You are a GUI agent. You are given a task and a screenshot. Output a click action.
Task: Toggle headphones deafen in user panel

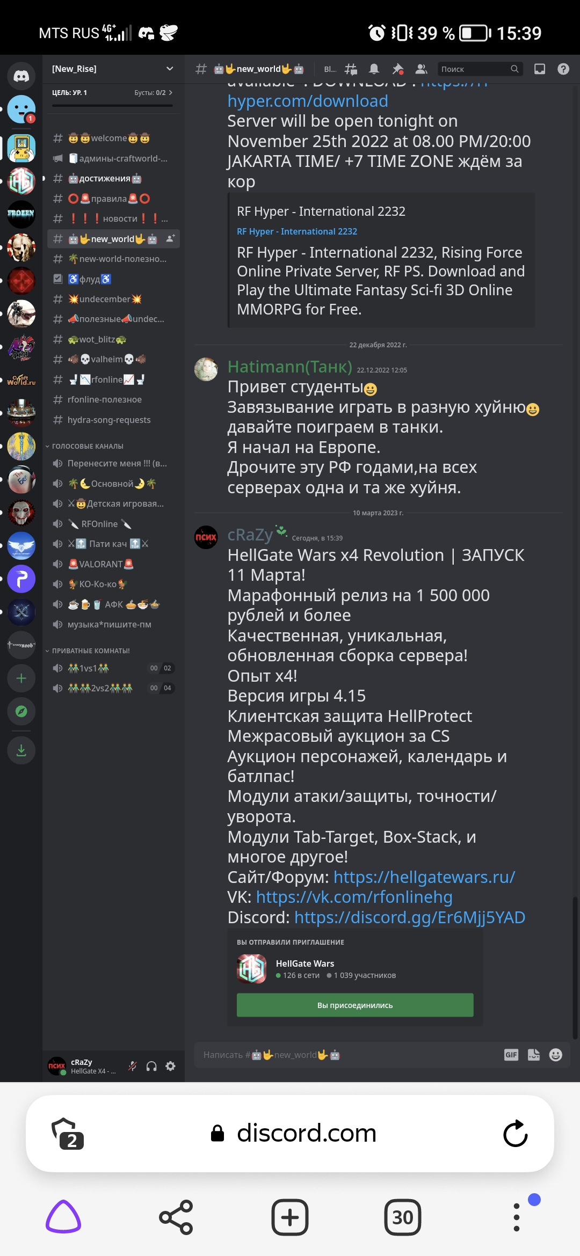[x=151, y=1066]
